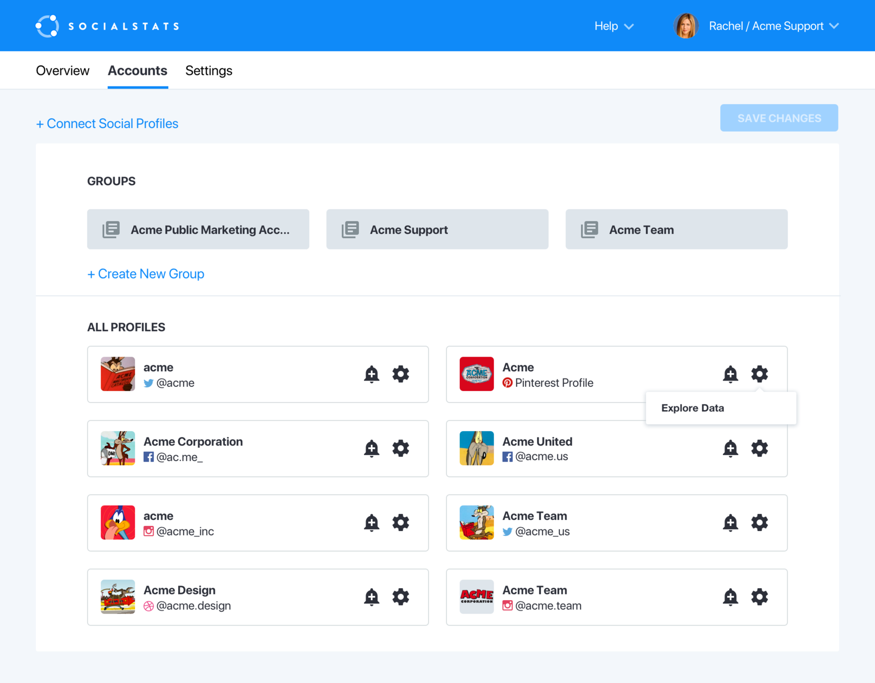Screen dimensions: 875x683
Task: Click gear icon for @acme.team Instagram profile
Action: point(759,597)
